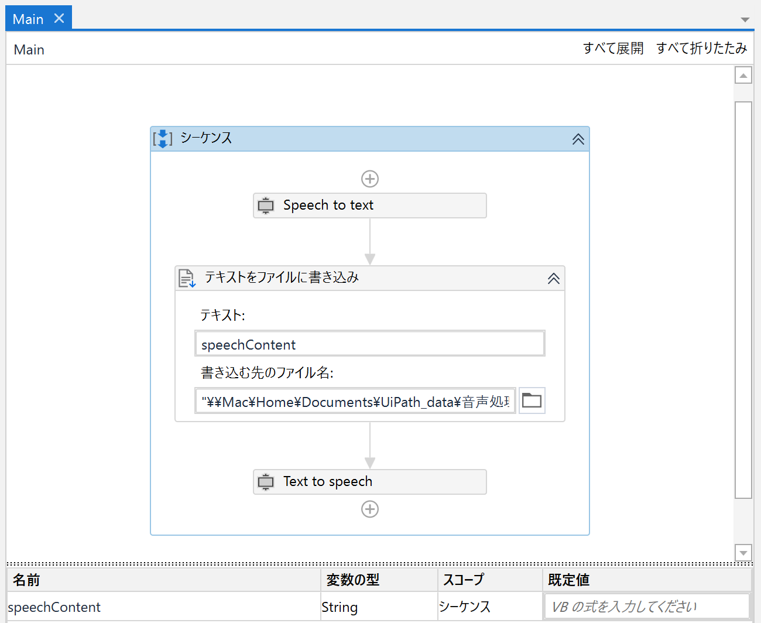Click the scrollbar down arrow
Screen dimensions: 761x623
(743, 552)
